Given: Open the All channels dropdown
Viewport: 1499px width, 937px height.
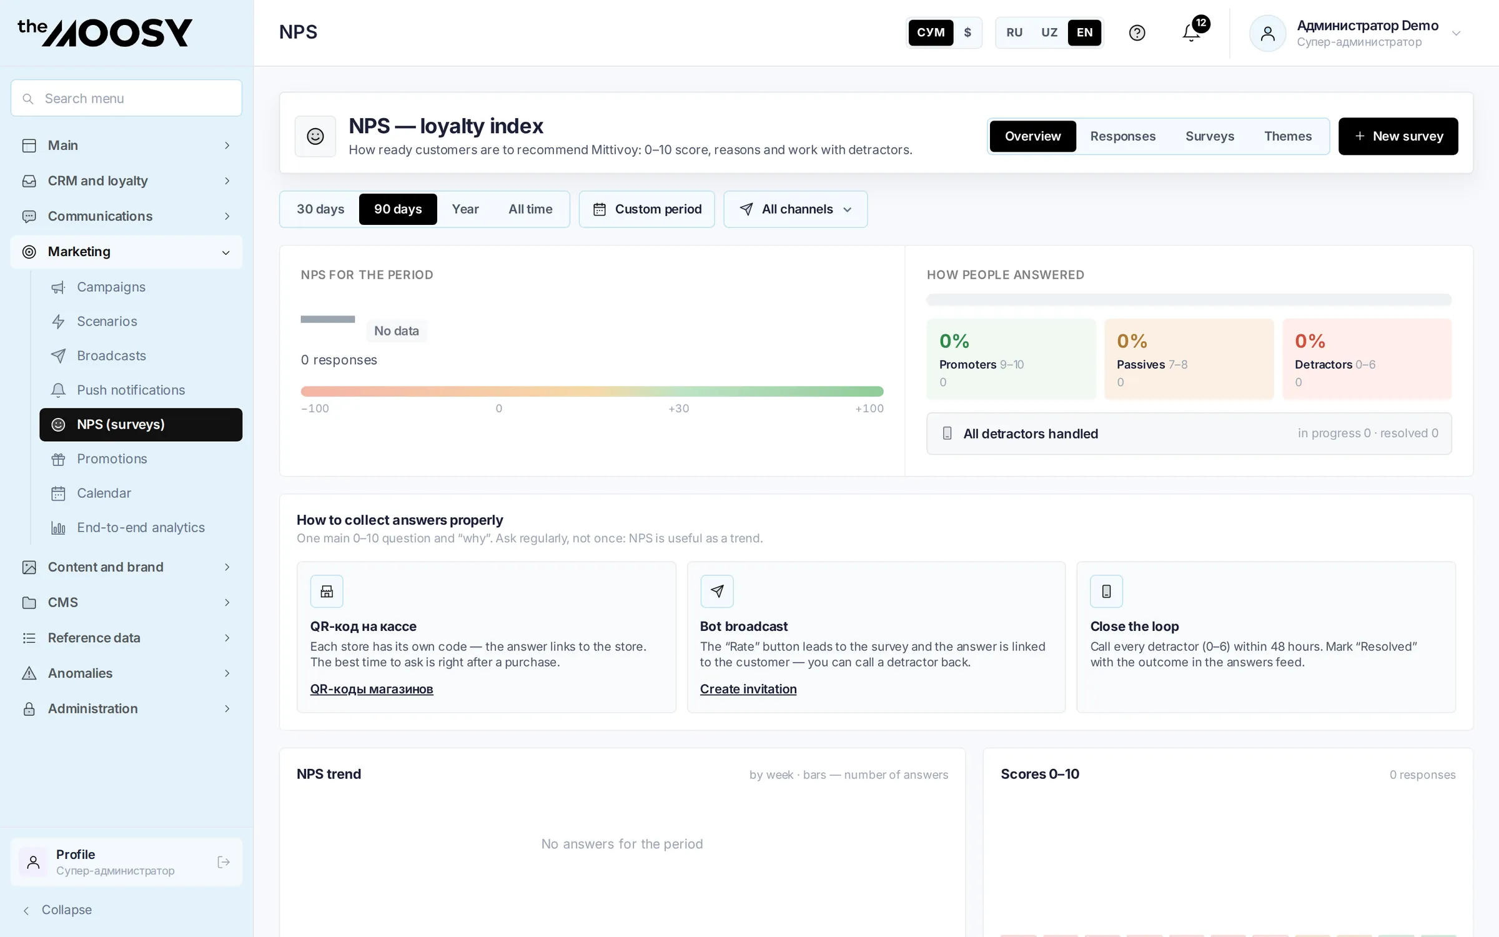Looking at the screenshot, I should 795,209.
